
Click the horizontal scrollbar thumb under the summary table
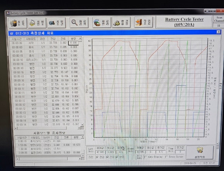click(x=43, y=159)
